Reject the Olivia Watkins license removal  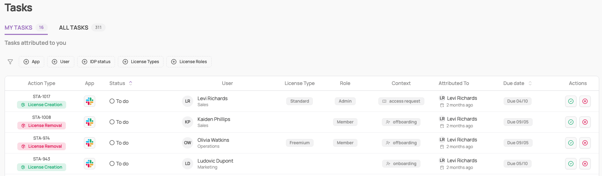[x=585, y=143]
